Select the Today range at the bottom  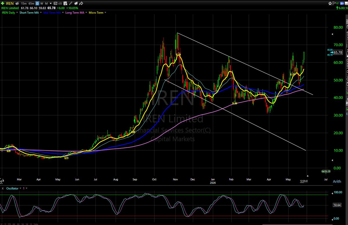click(36, 224)
